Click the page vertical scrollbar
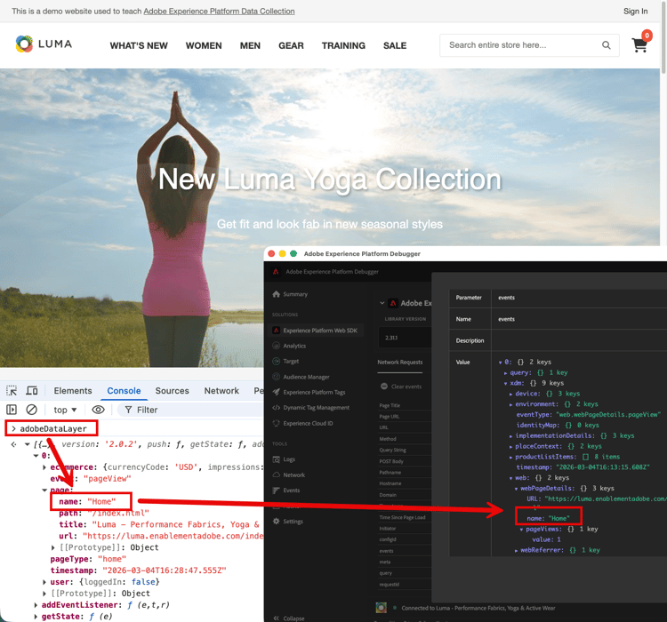The width and height of the screenshot is (667, 622). tap(663, 38)
